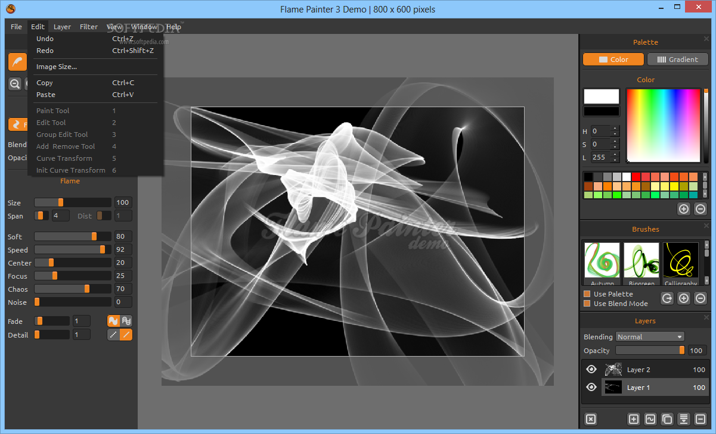Click the Span value field showing 4
Viewport: 716px width, 434px height.
click(62, 216)
